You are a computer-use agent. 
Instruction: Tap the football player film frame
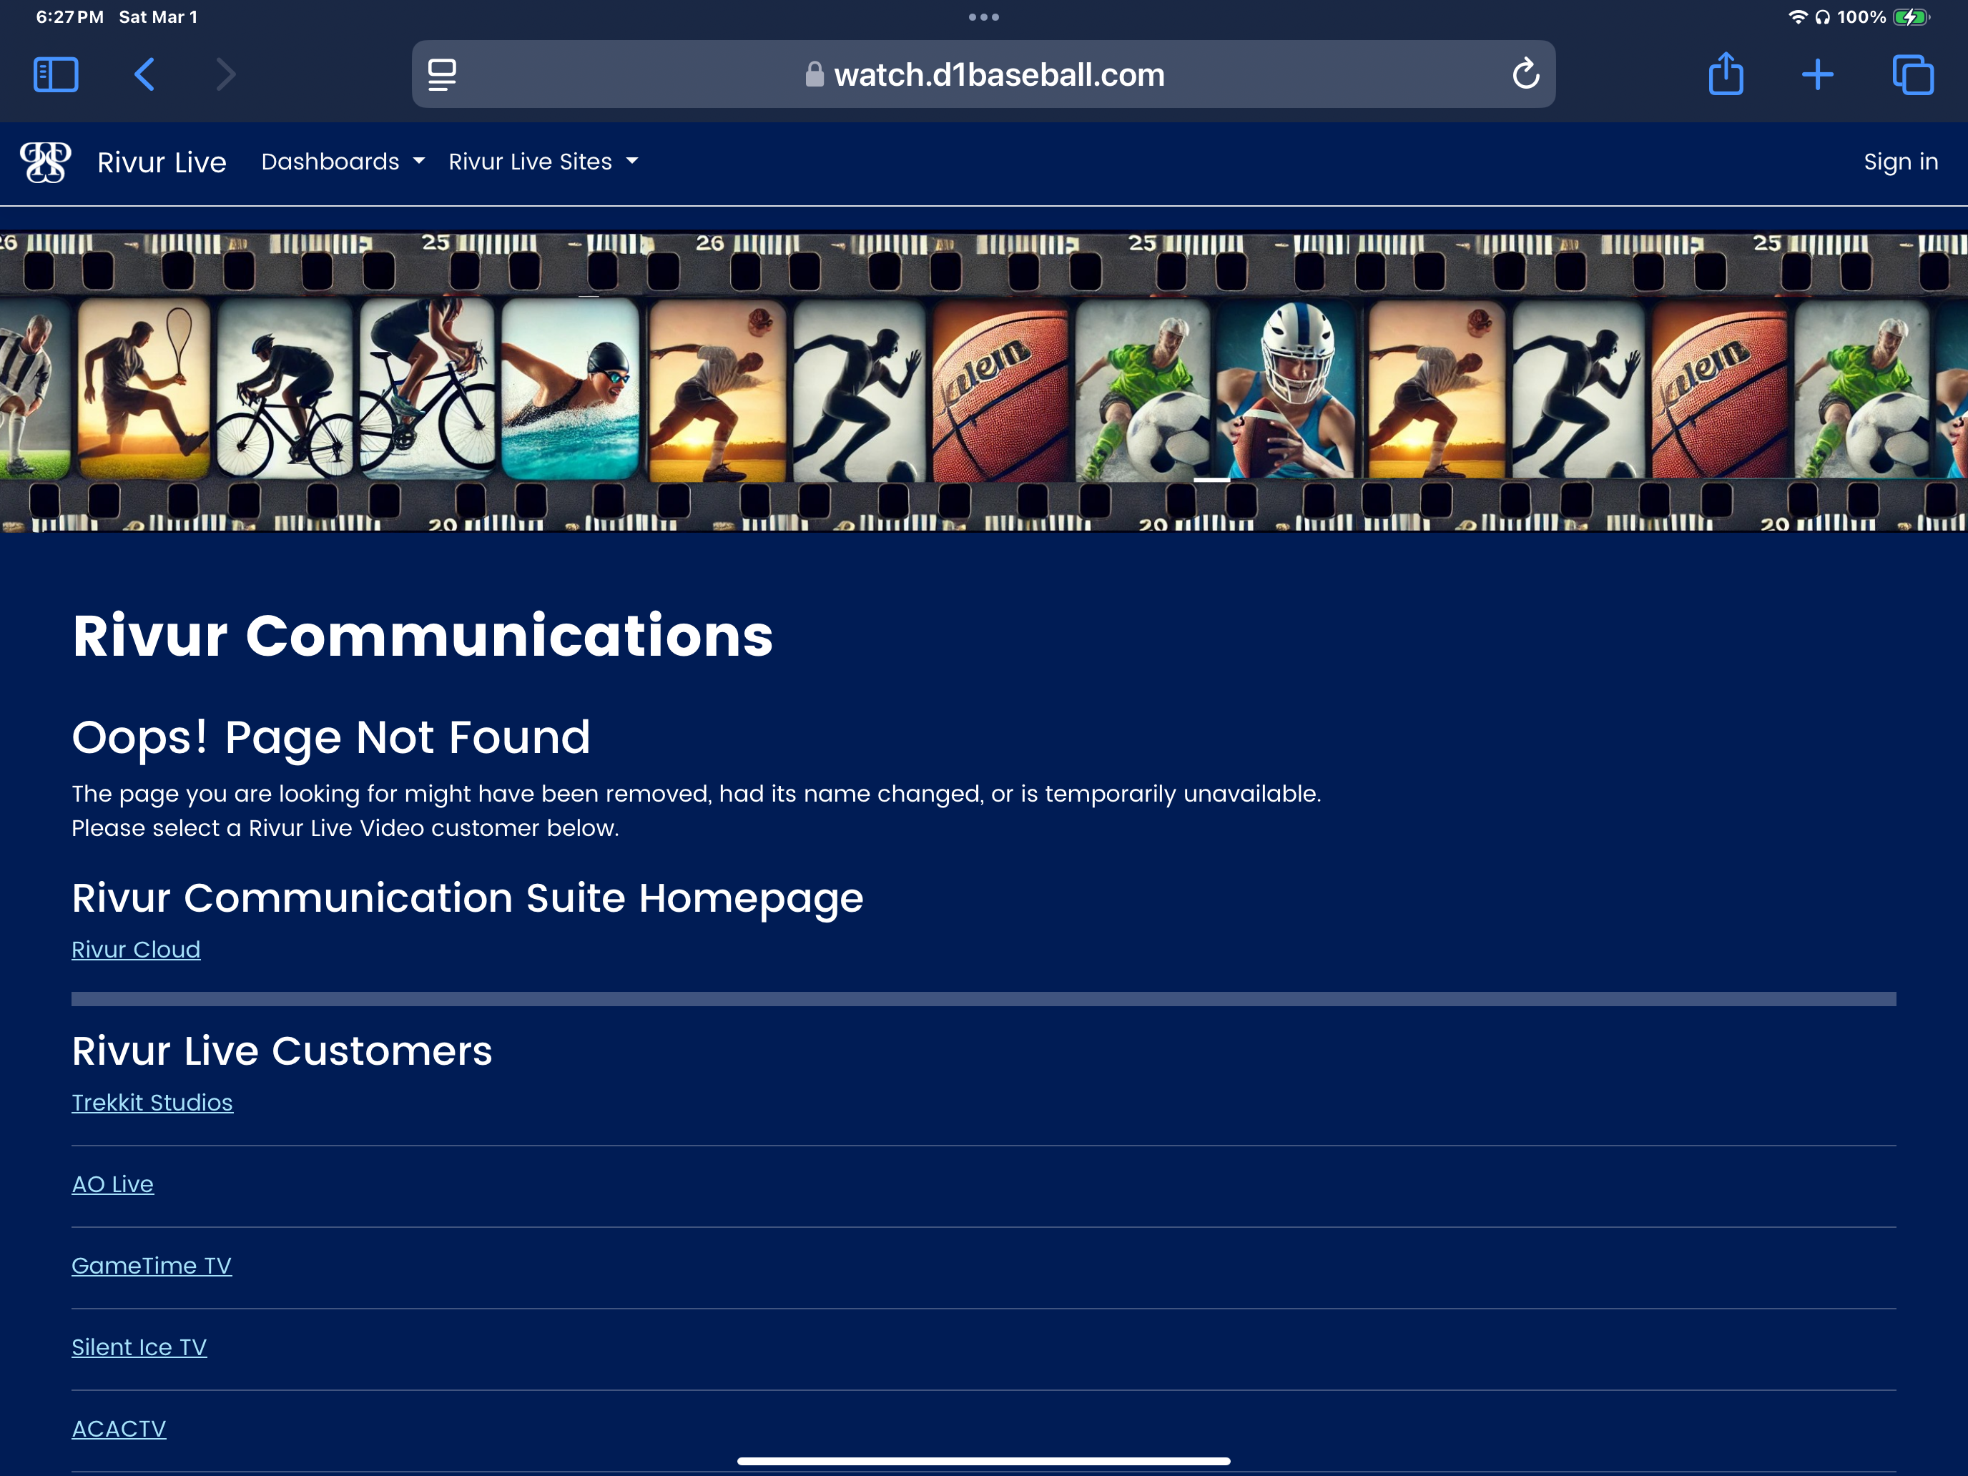coord(1285,390)
